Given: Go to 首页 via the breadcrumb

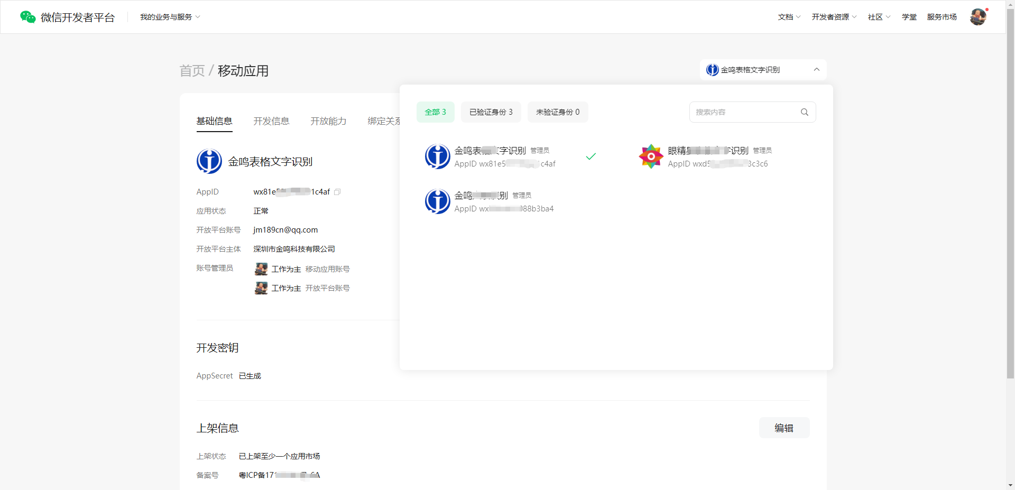Looking at the screenshot, I should click(x=192, y=71).
